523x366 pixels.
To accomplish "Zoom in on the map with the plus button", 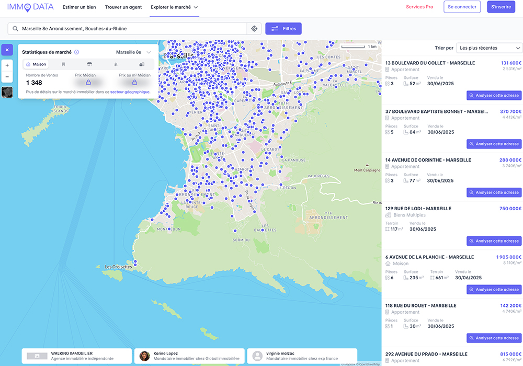I will point(7,65).
